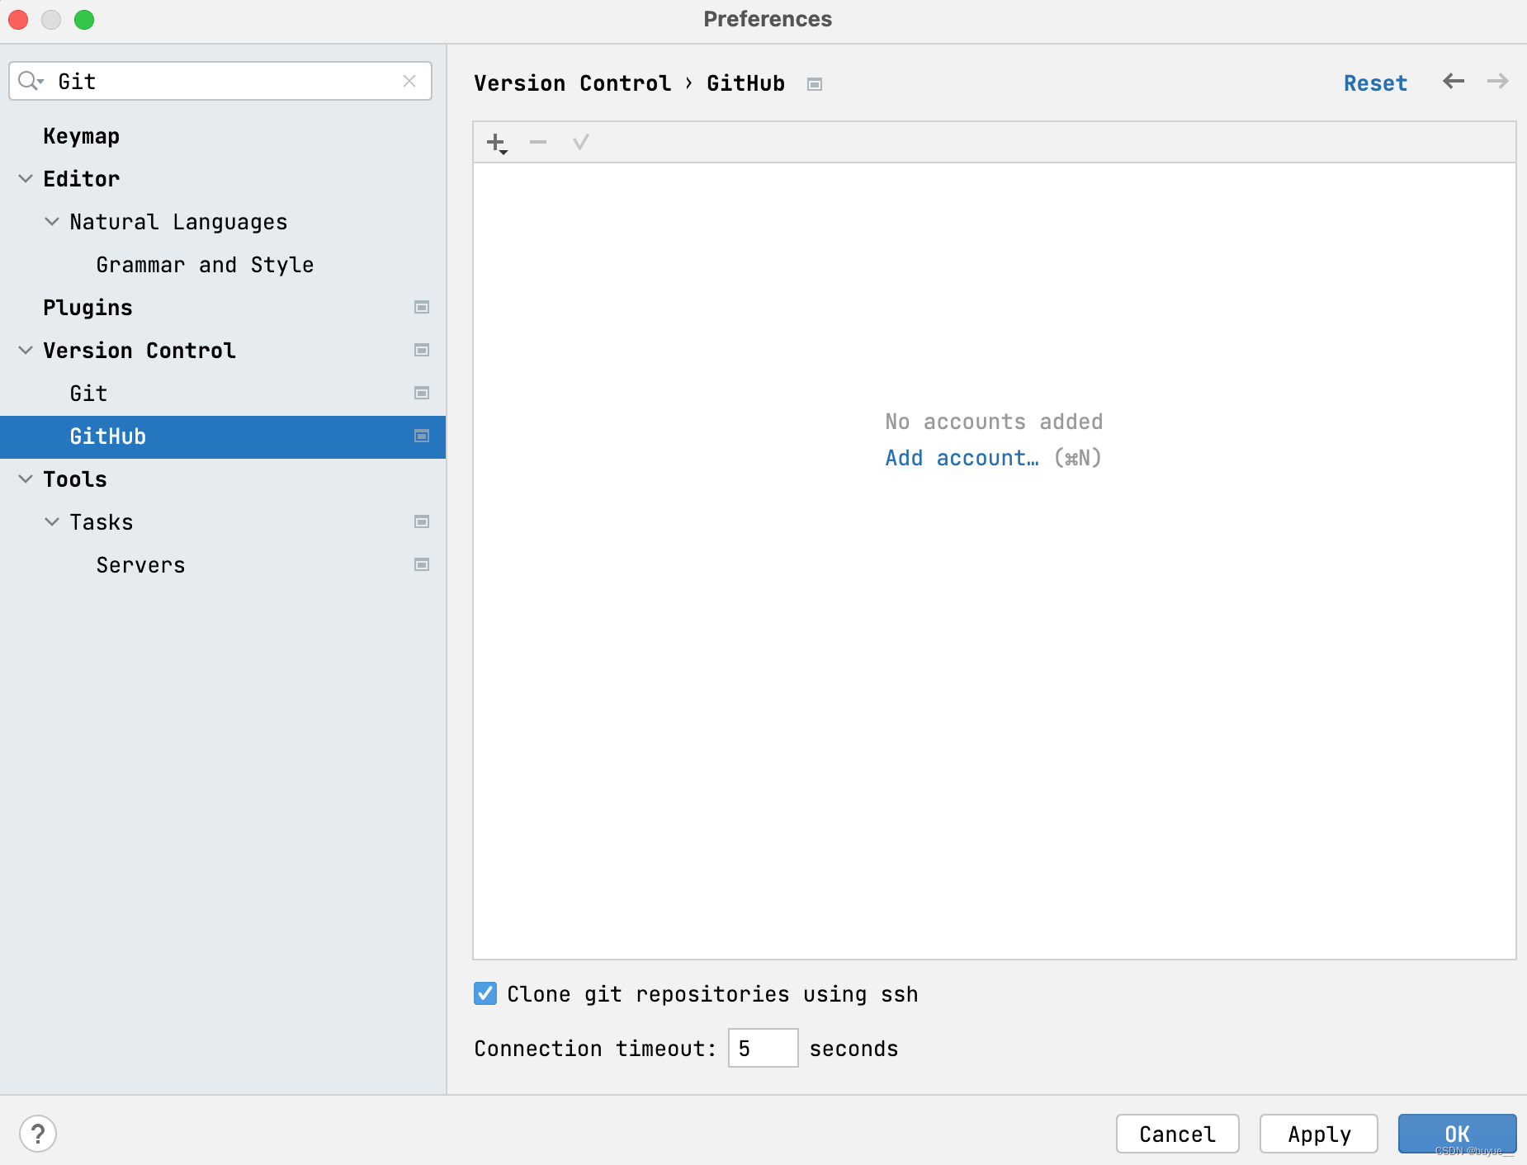Navigate back with the left arrow
This screenshot has height=1165, width=1527.
1454,82
